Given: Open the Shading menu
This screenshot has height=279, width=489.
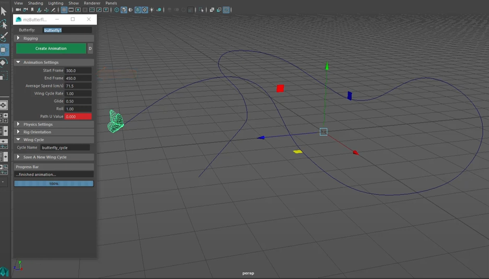Looking at the screenshot, I should 36,3.
